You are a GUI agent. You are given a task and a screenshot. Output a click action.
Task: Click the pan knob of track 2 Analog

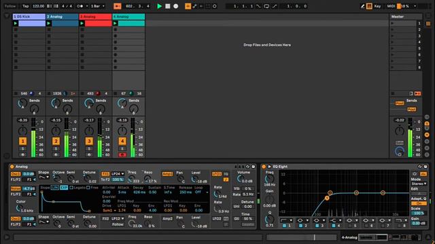(x=56, y=131)
